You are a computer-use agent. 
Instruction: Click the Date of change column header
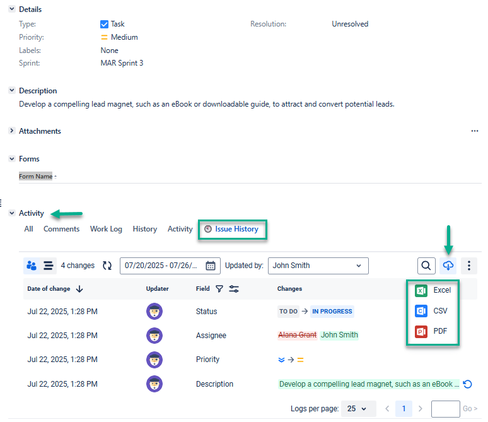point(49,289)
